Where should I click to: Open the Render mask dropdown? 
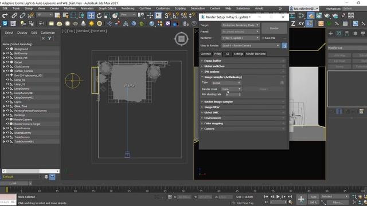[231, 89]
